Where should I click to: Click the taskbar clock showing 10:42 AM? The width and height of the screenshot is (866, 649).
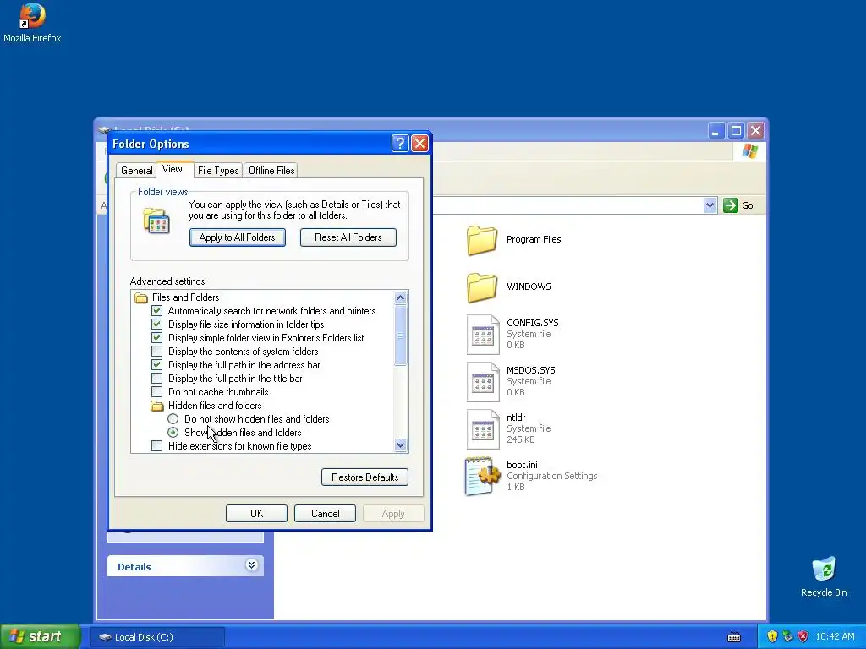click(x=835, y=637)
